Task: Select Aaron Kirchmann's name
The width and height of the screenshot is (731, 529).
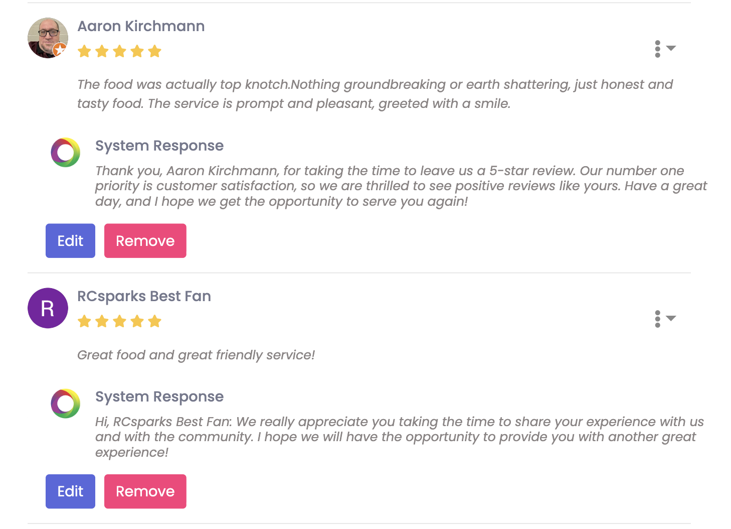Action: pos(141,26)
